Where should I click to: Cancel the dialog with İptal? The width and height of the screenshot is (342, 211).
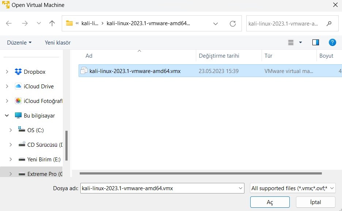coord(315,202)
